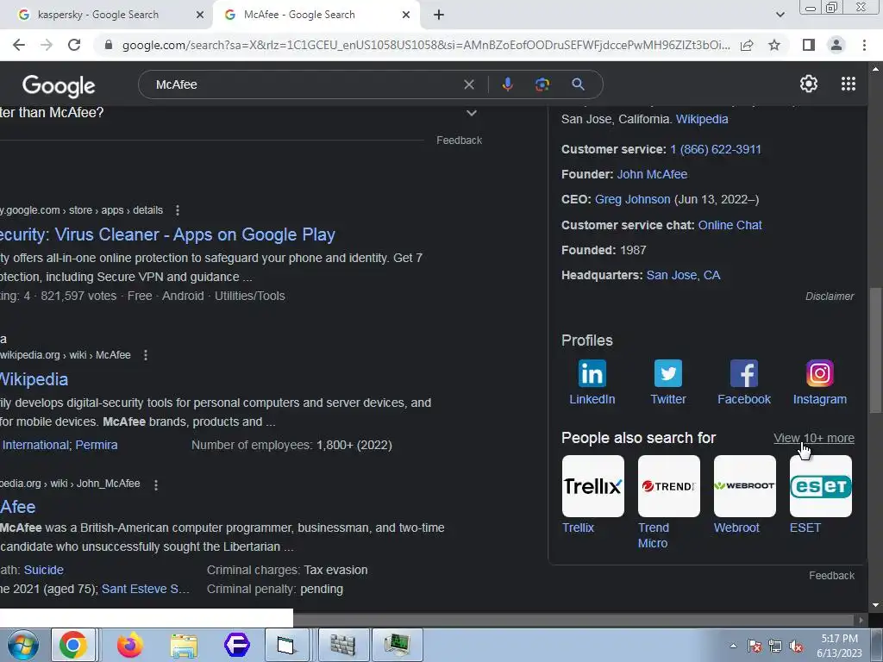The width and height of the screenshot is (883, 662).
Task: Open the Wikipedia link in the knowledge panel
Action: 702,119
